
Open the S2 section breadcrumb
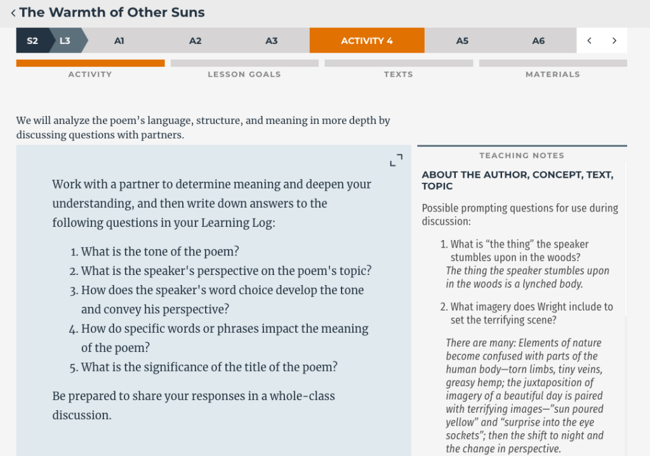[32, 41]
